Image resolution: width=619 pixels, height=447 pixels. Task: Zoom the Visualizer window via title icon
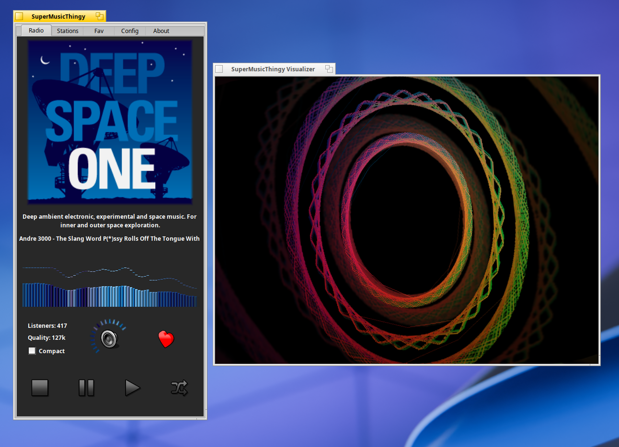point(329,69)
